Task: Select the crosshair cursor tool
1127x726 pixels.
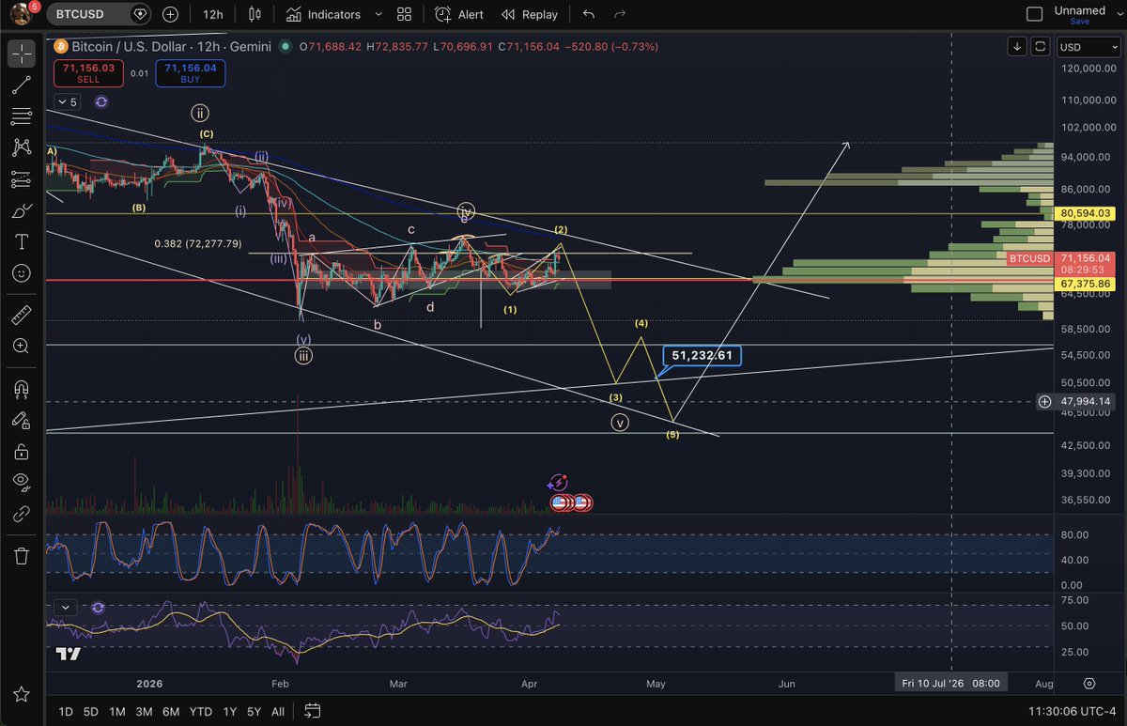Action: click(22, 54)
